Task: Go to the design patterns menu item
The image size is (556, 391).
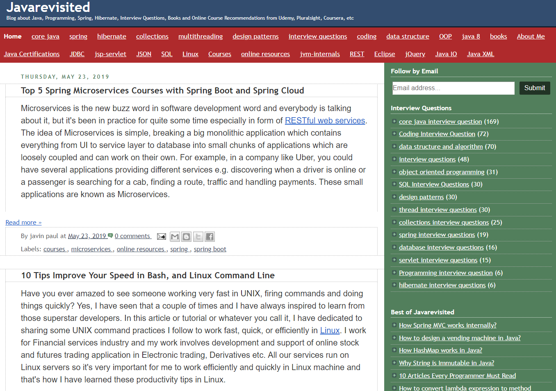Action: point(255,36)
